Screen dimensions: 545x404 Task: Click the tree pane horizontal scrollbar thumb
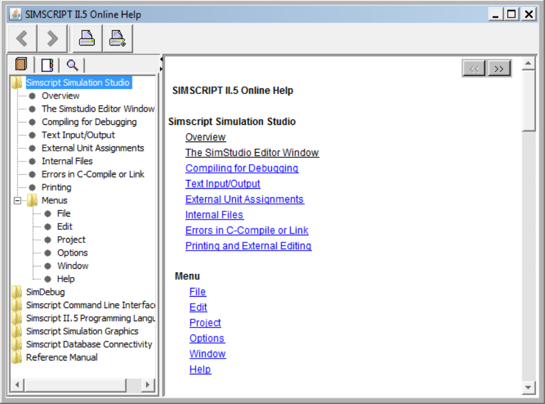point(74,384)
